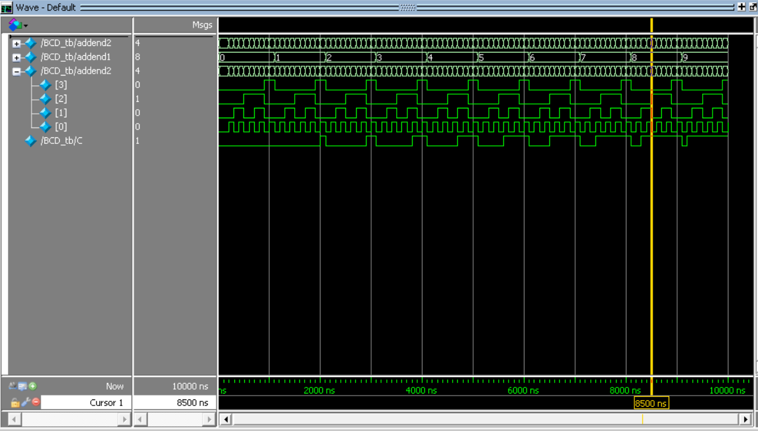The height and width of the screenshot is (431, 758).
Task: Select the /BCD_tb/C signal name
Action: click(x=61, y=141)
